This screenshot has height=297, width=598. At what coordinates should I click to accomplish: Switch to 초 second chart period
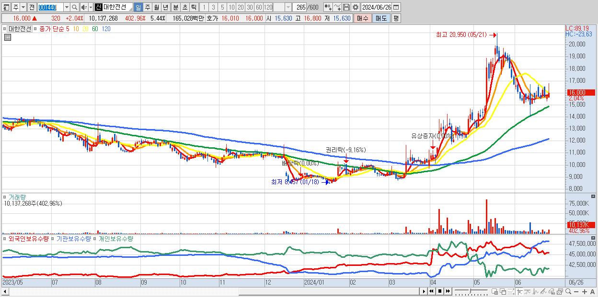click(184, 7)
